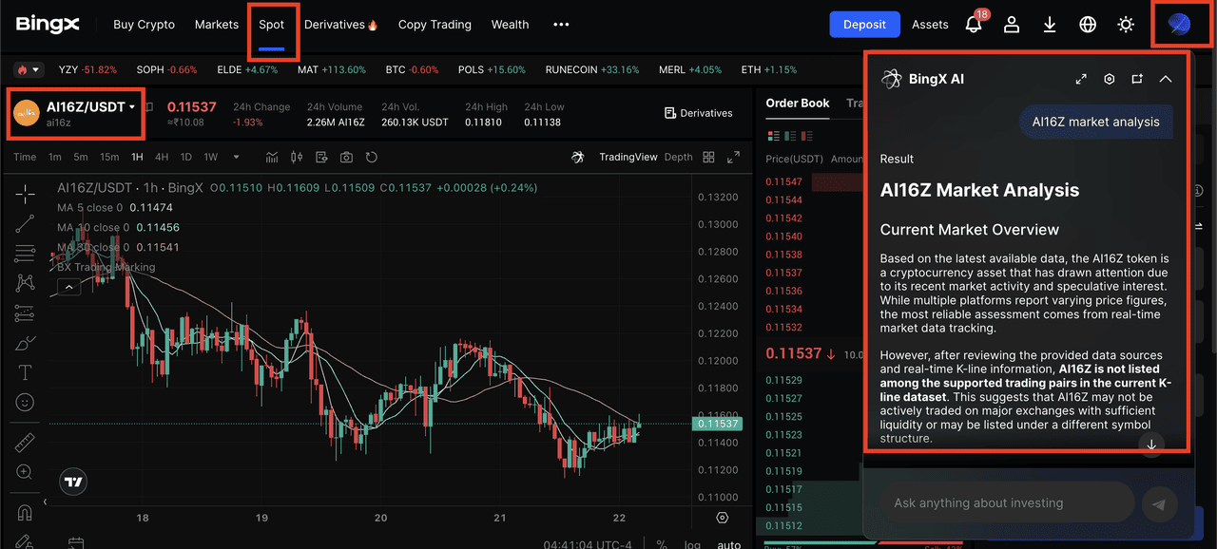The width and height of the screenshot is (1217, 549).
Task: Select the Fibonacci retracement tool
Action: click(x=26, y=254)
